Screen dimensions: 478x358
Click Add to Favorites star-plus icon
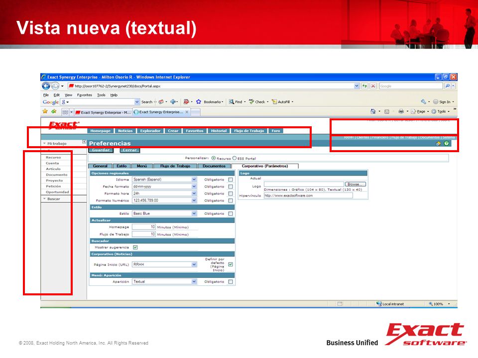[x=54, y=111]
